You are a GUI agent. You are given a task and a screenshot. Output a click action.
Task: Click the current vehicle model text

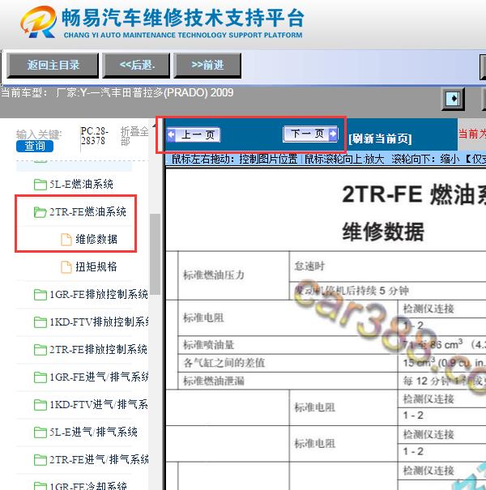tap(117, 92)
